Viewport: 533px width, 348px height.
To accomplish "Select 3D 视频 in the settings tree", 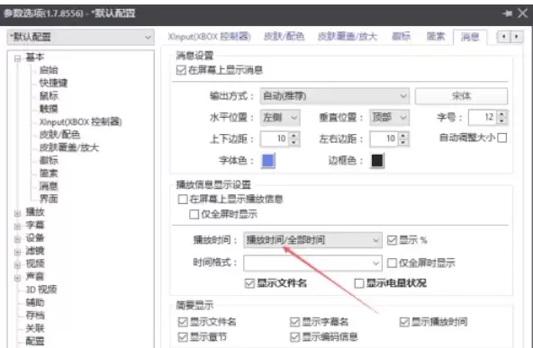I will pos(41,290).
